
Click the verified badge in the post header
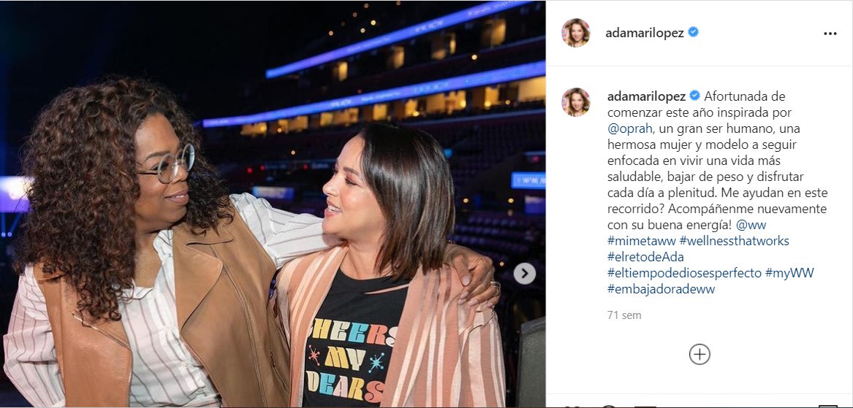click(693, 33)
